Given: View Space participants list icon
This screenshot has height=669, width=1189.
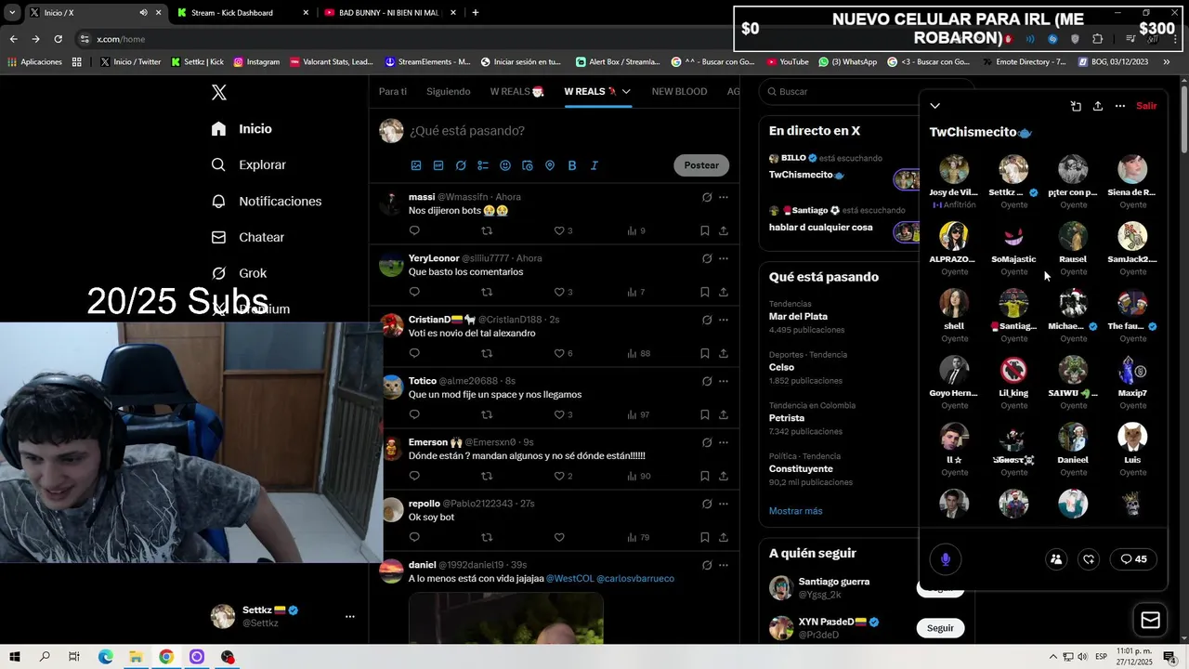Looking at the screenshot, I should (1056, 559).
